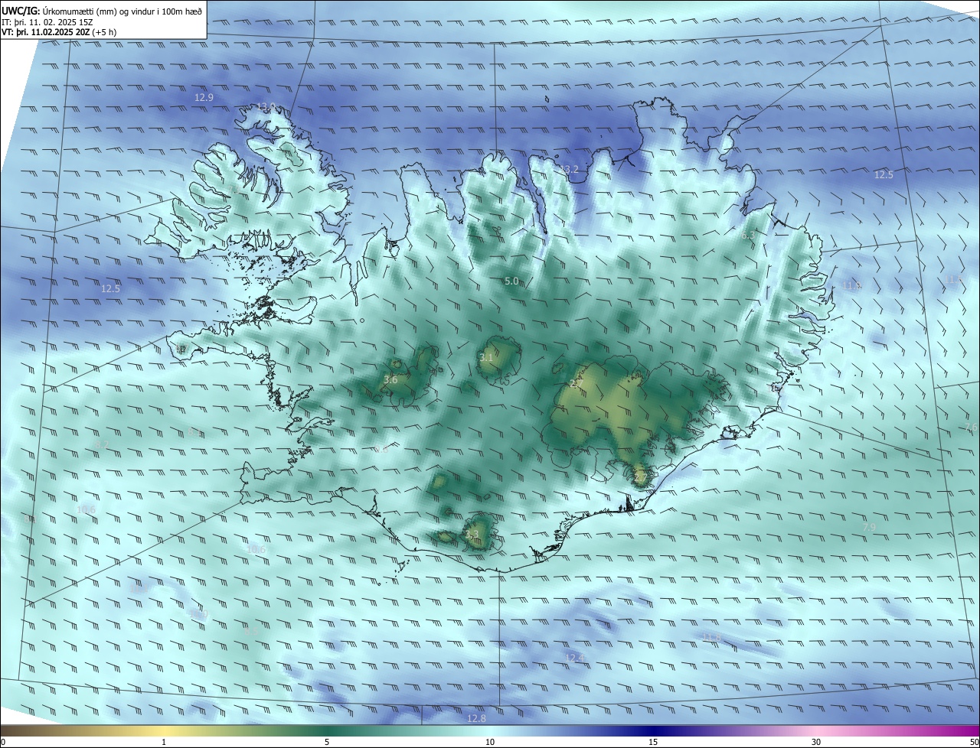The width and height of the screenshot is (980, 748).
Task: Click the UWC/IG map title text
Action: 102,10
